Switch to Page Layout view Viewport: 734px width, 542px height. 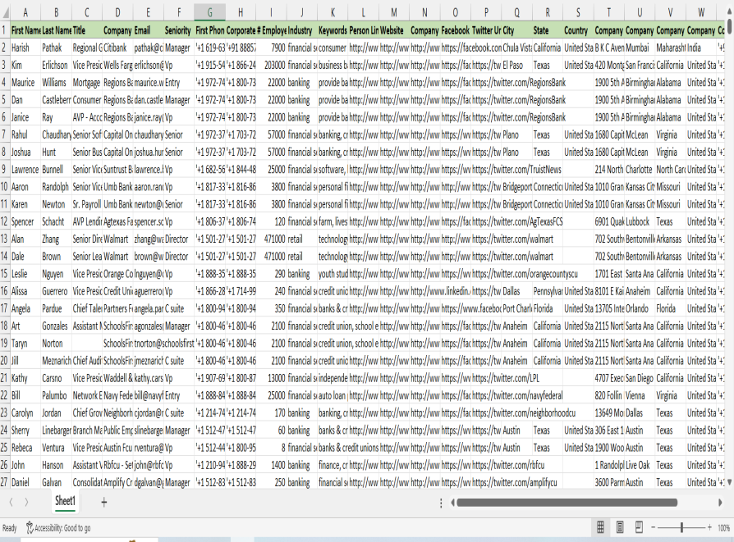pos(618,527)
